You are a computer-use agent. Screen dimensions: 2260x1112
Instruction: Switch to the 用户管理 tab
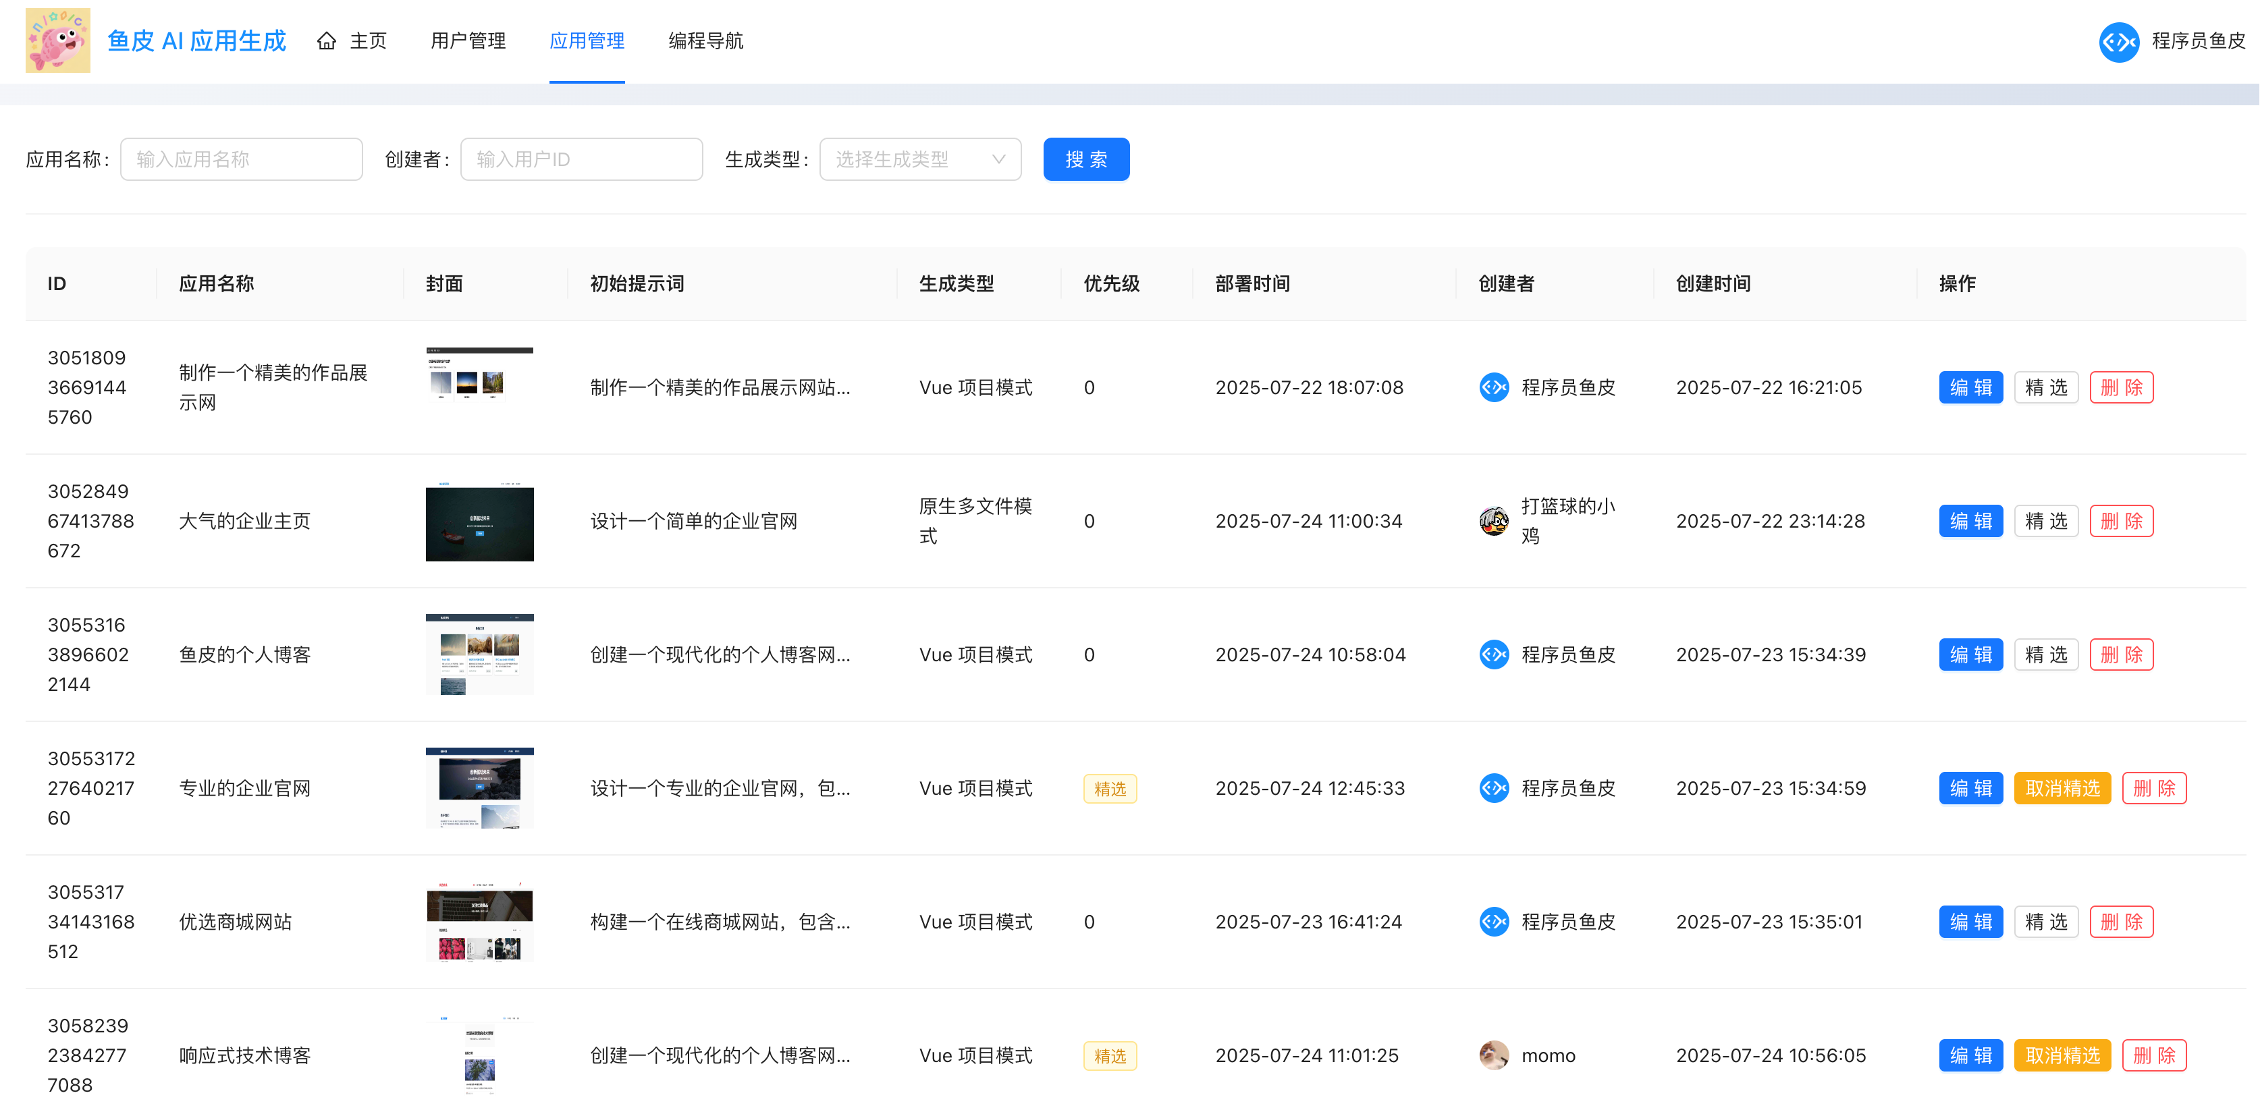tap(468, 40)
